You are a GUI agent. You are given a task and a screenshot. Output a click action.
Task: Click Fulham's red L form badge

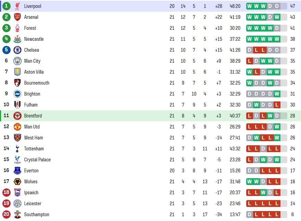pyautogui.click(x=277, y=105)
